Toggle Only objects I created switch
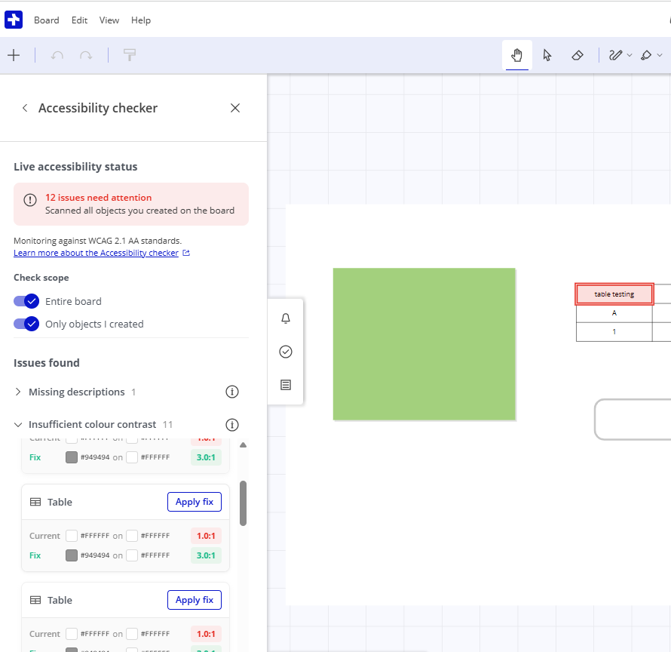The image size is (671, 652). [x=26, y=324]
